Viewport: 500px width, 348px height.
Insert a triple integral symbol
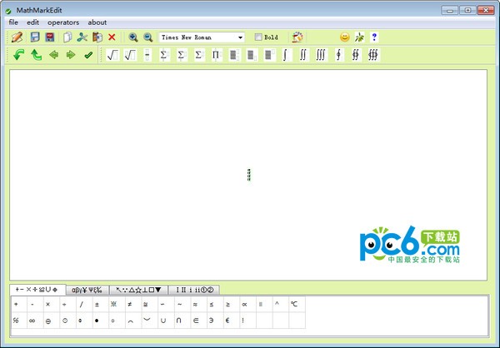pyautogui.click(x=322, y=55)
